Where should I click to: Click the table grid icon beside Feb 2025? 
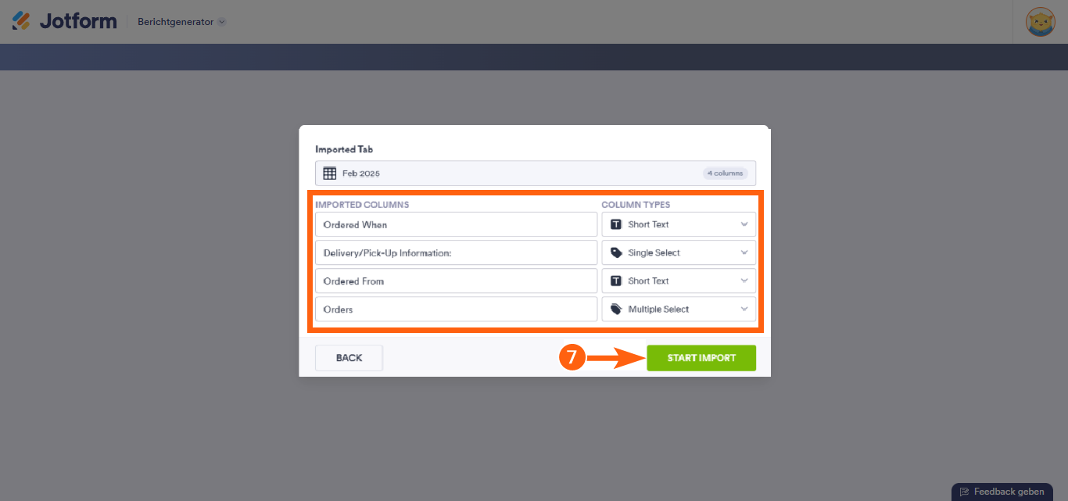(329, 174)
